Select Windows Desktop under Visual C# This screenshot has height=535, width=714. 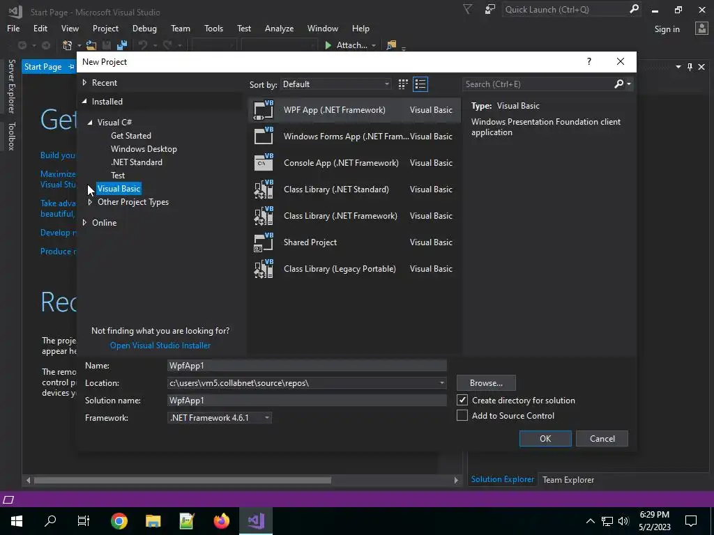click(144, 149)
